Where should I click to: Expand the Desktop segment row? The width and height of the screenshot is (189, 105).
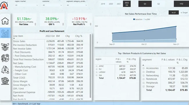coord(143,72)
